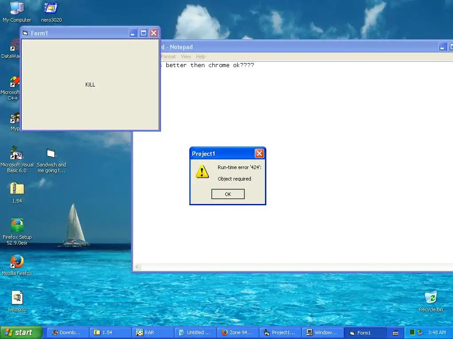Minimize the Notepad window
Screen dimensions: 453x339
[442, 47]
